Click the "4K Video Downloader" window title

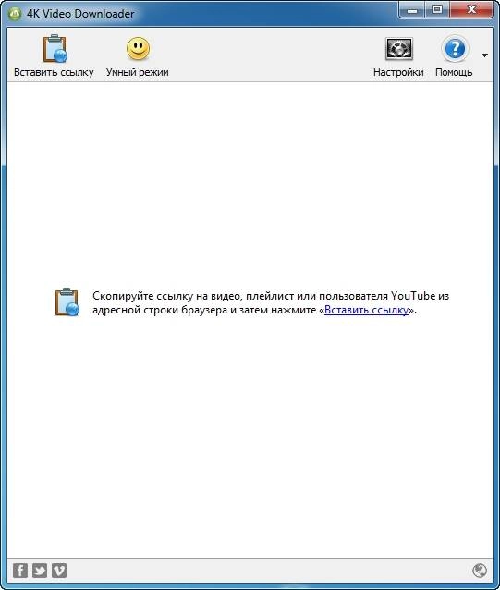(x=80, y=14)
